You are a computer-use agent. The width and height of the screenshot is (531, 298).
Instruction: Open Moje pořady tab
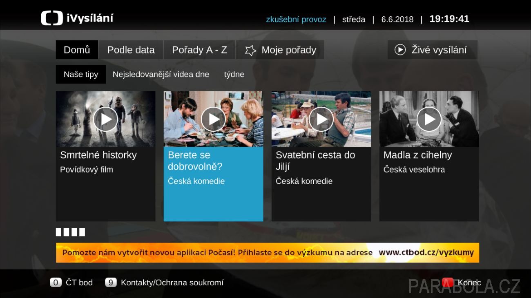pyautogui.click(x=280, y=50)
